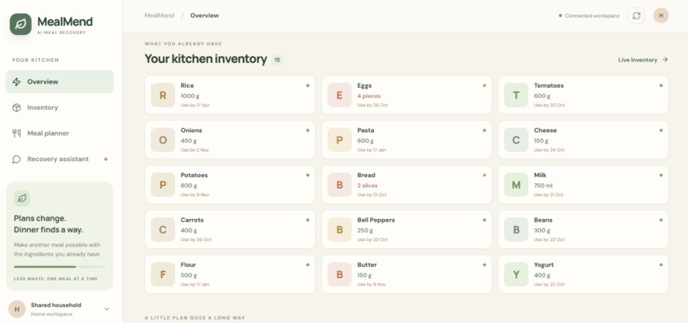Click the Recovery assistant orange notification dot
The height and width of the screenshot is (323, 688).
click(106, 159)
